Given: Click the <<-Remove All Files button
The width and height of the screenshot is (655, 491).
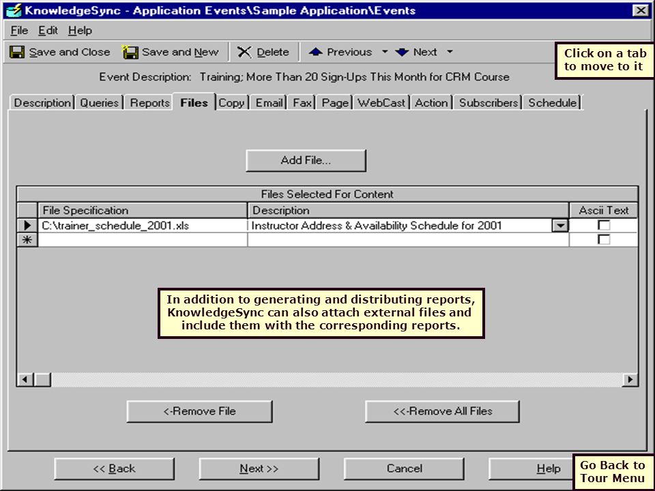Looking at the screenshot, I should (442, 411).
